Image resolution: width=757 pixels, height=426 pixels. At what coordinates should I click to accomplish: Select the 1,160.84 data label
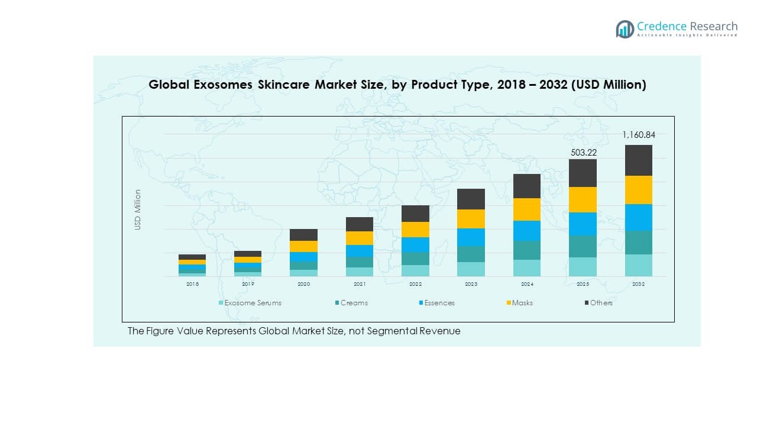(x=639, y=135)
